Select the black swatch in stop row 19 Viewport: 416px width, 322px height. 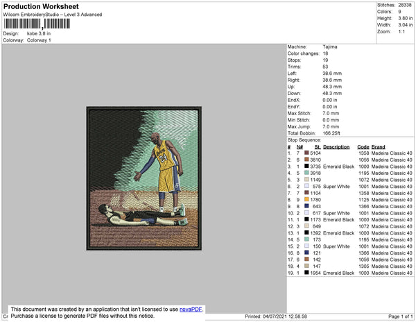[306, 273]
